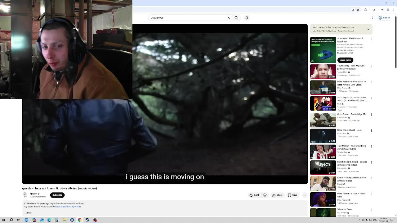Viewport: 397px width, 223px height.
Task: Click the YouTube search magnifier button
Action: (x=236, y=18)
